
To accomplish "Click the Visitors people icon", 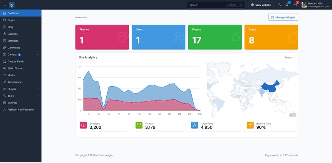I will point(139,125).
